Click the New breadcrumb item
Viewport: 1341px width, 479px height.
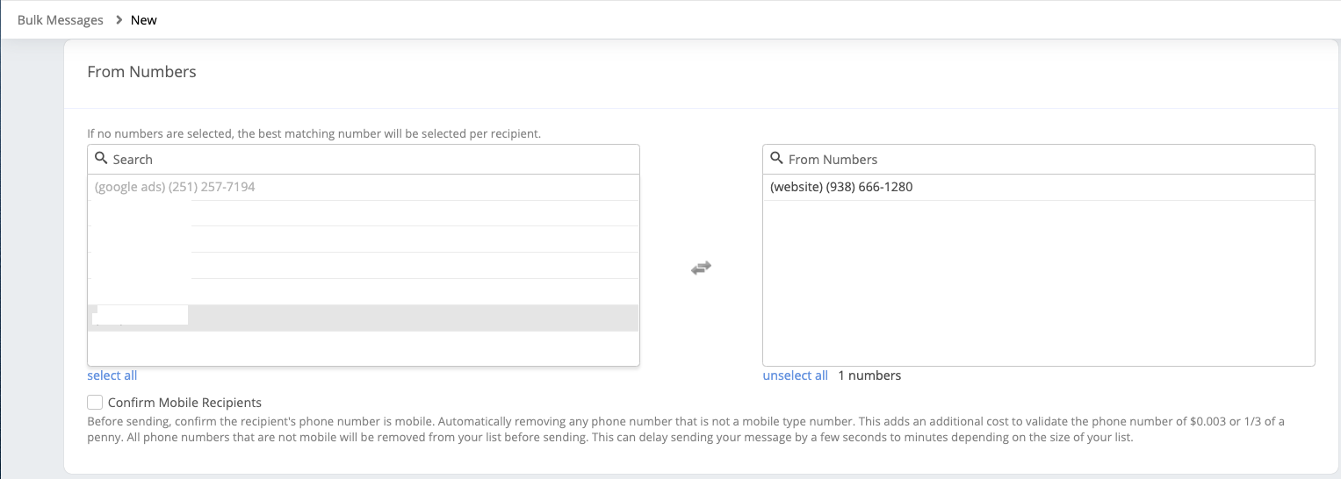tap(144, 19)
